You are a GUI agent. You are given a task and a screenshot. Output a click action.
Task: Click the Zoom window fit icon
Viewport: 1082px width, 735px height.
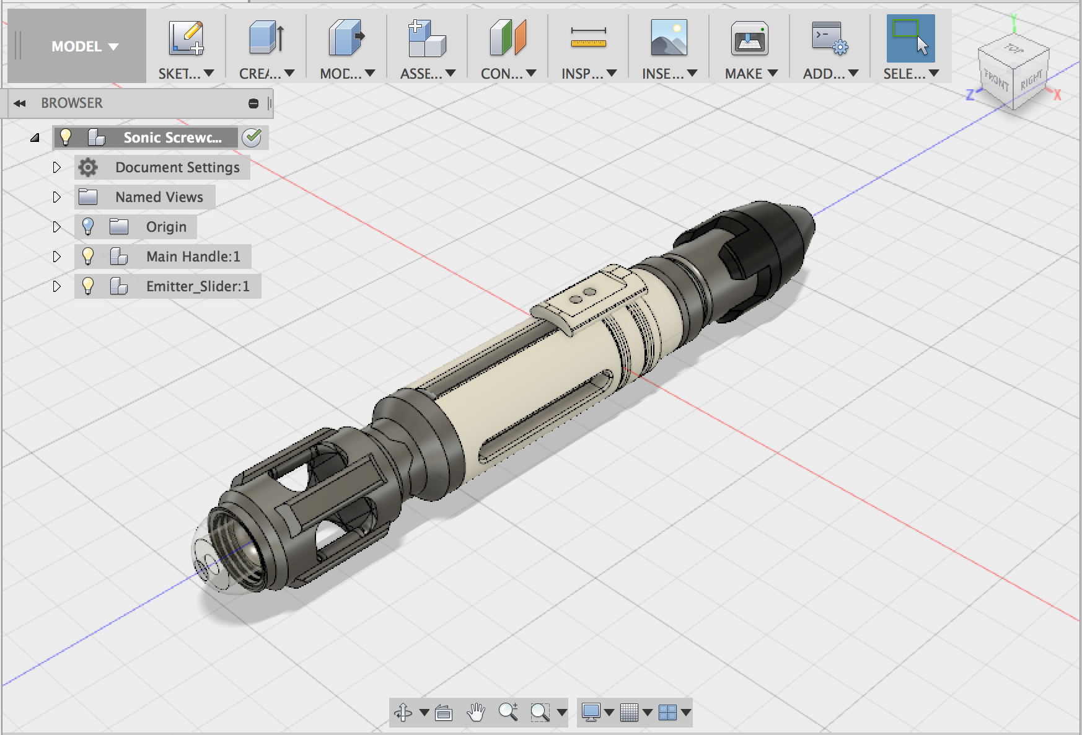pyautogui.click(x=540, y=713)
